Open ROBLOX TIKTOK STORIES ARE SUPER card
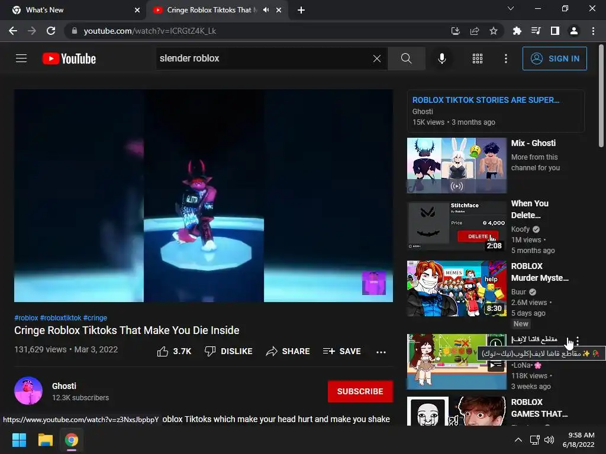This screenshot has width=606, height=454. tap(495, 111)
